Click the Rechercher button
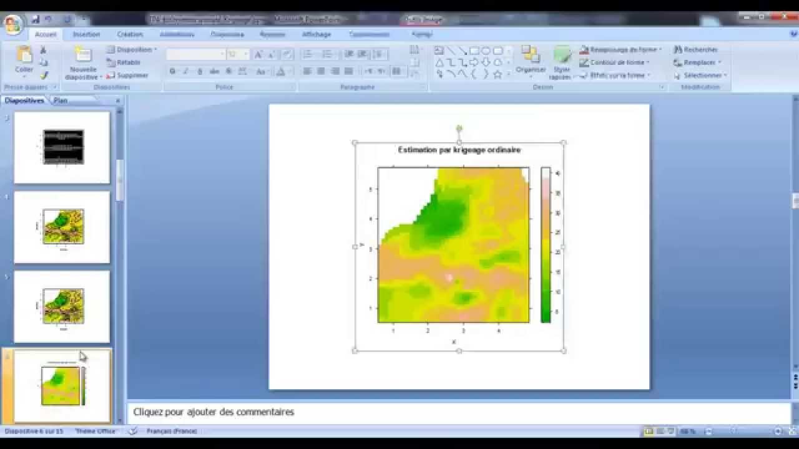Image resolution: width=799 pixels, height=449 pixels. [696, 49]
